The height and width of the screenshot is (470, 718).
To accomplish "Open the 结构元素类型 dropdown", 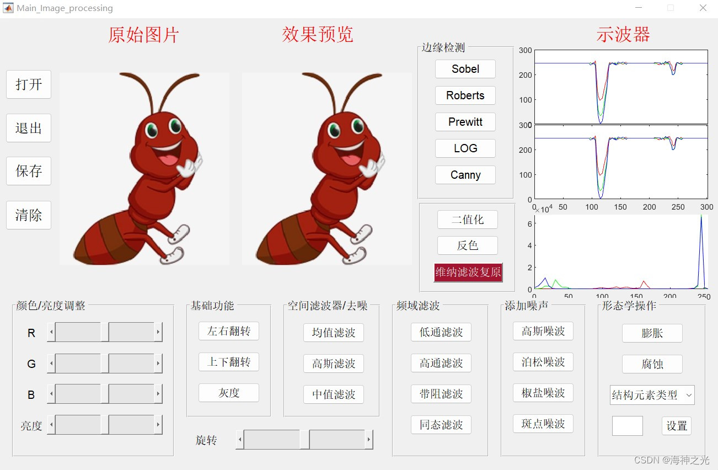I will tap(652, 395).
